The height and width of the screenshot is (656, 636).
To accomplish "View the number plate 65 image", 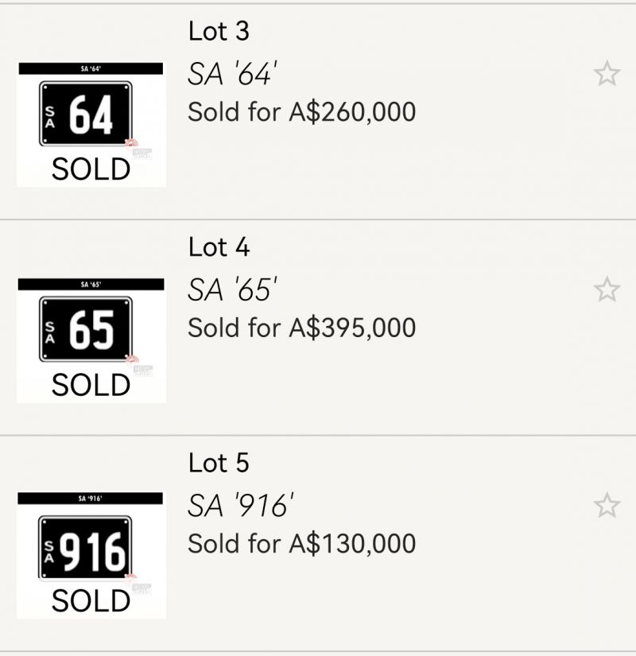I will [86, 329].
